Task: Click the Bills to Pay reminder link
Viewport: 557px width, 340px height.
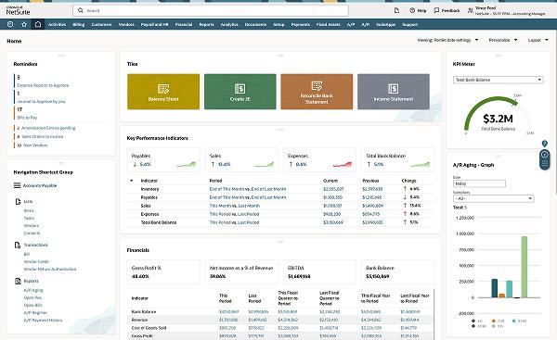Action: tap(27, 118)
